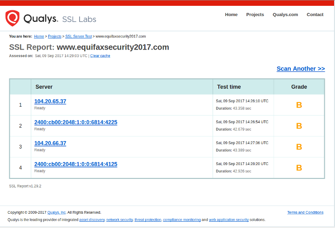Click the Grade column header
This screenshot has width=335, height=228.
[299, 87]
